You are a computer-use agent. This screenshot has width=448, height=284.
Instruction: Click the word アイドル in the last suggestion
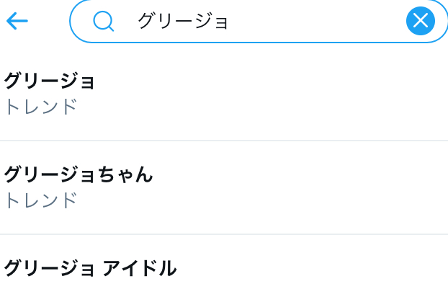point(140,268)
